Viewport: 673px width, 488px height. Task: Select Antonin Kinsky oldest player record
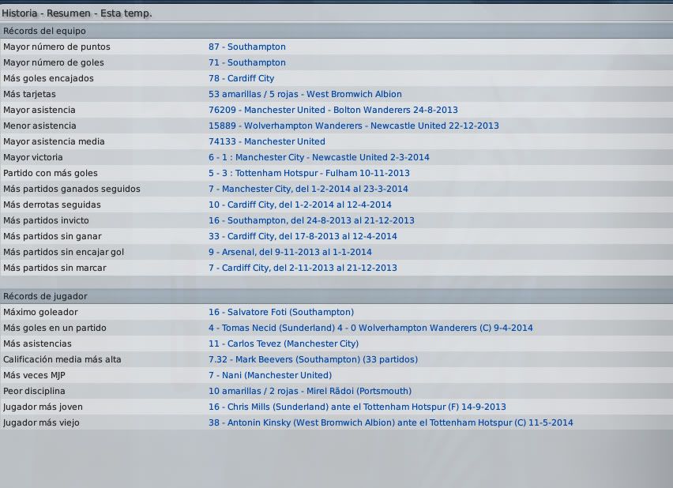(390, 422)
